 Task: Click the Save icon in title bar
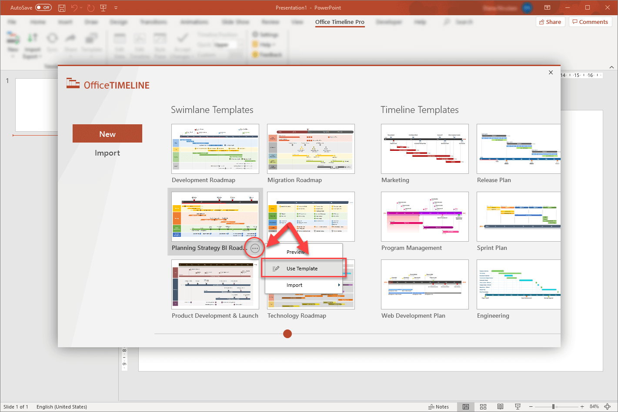[62, 8]
